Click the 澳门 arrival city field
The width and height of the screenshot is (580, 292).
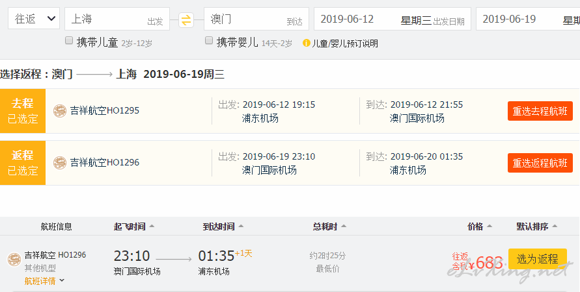point(256,19)
